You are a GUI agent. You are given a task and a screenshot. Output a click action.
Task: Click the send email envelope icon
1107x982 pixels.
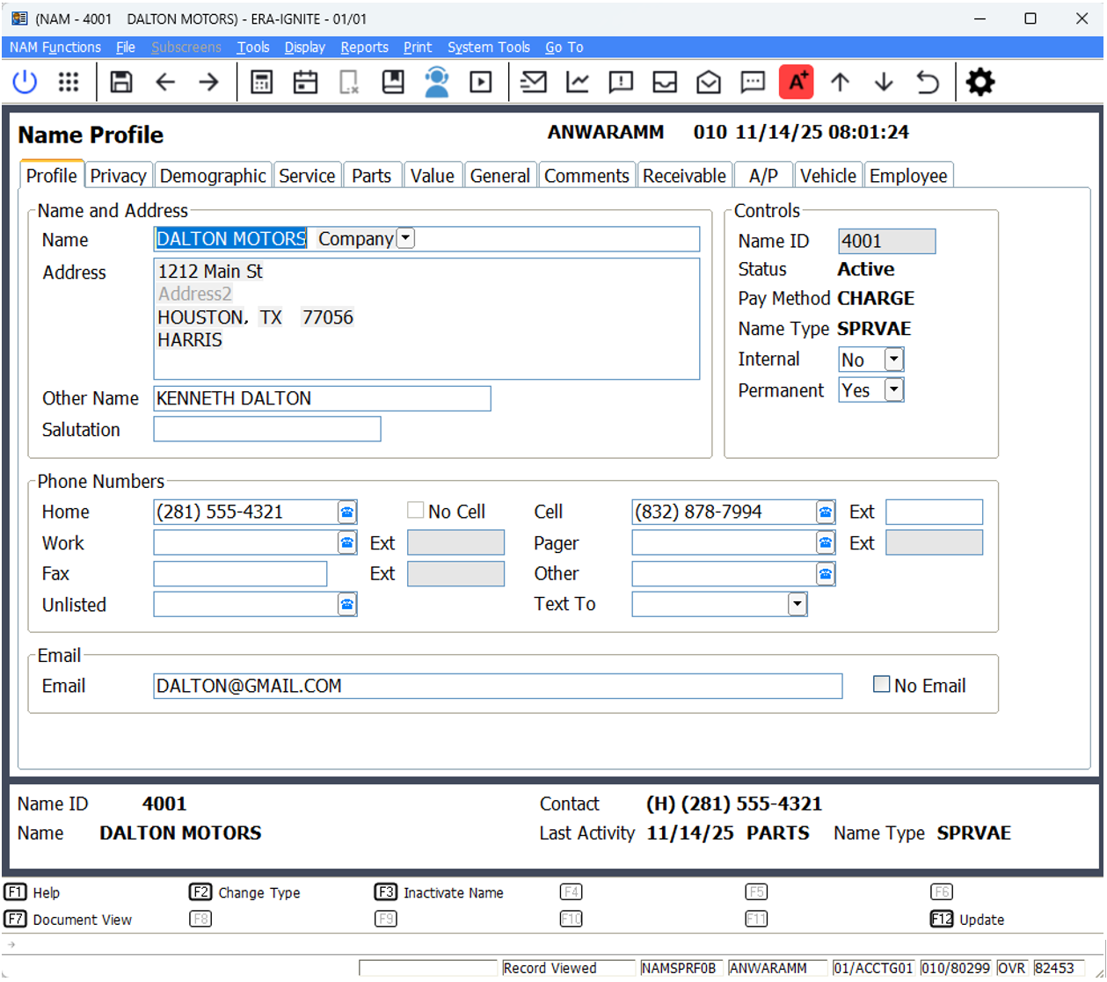pos(533,82)
